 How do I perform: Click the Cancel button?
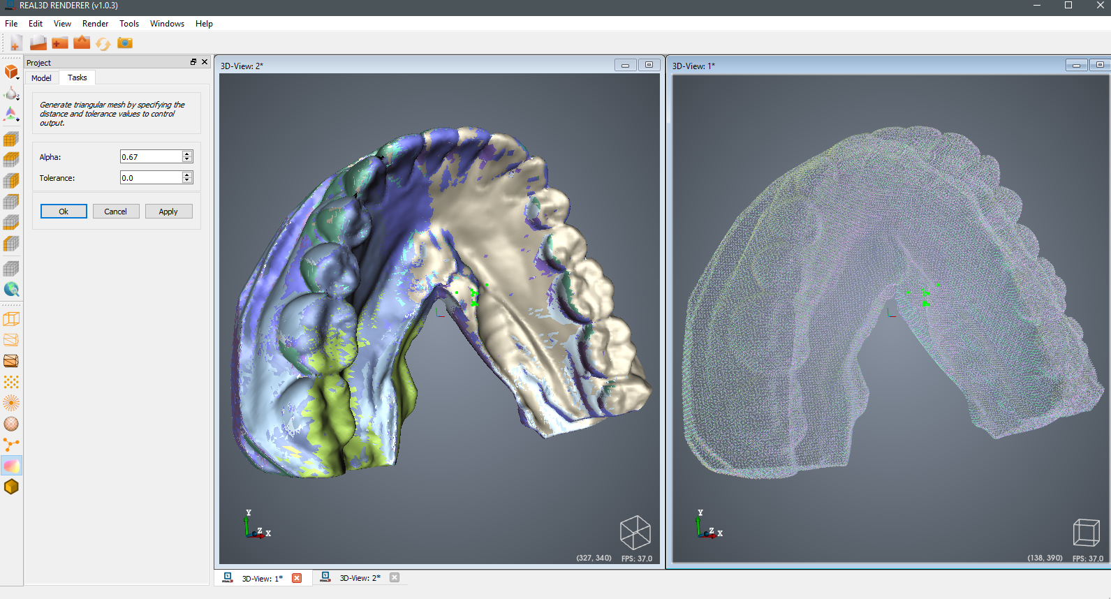click(116, 212)
